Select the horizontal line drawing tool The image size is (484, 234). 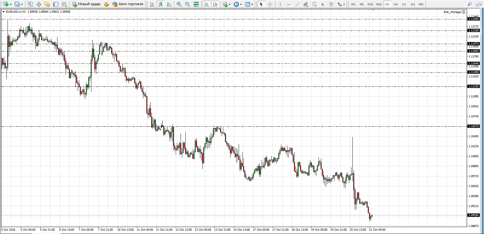tap(289, 4)
